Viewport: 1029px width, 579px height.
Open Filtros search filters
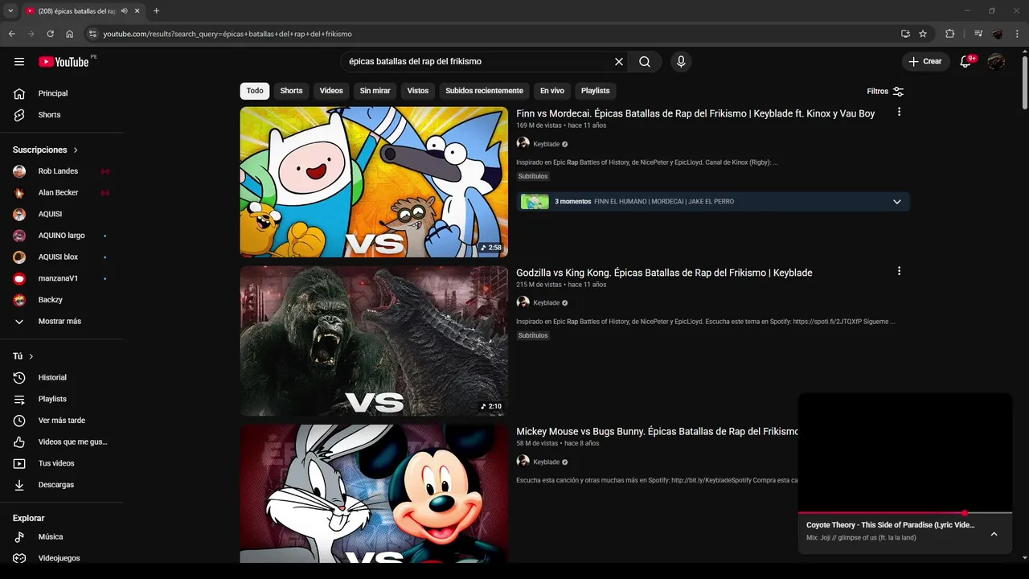click(885, 92)
